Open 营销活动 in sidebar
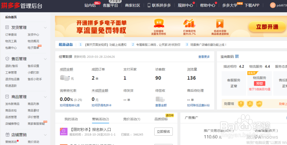The width and height of the screenshot is (287, 145). [11, 142]
